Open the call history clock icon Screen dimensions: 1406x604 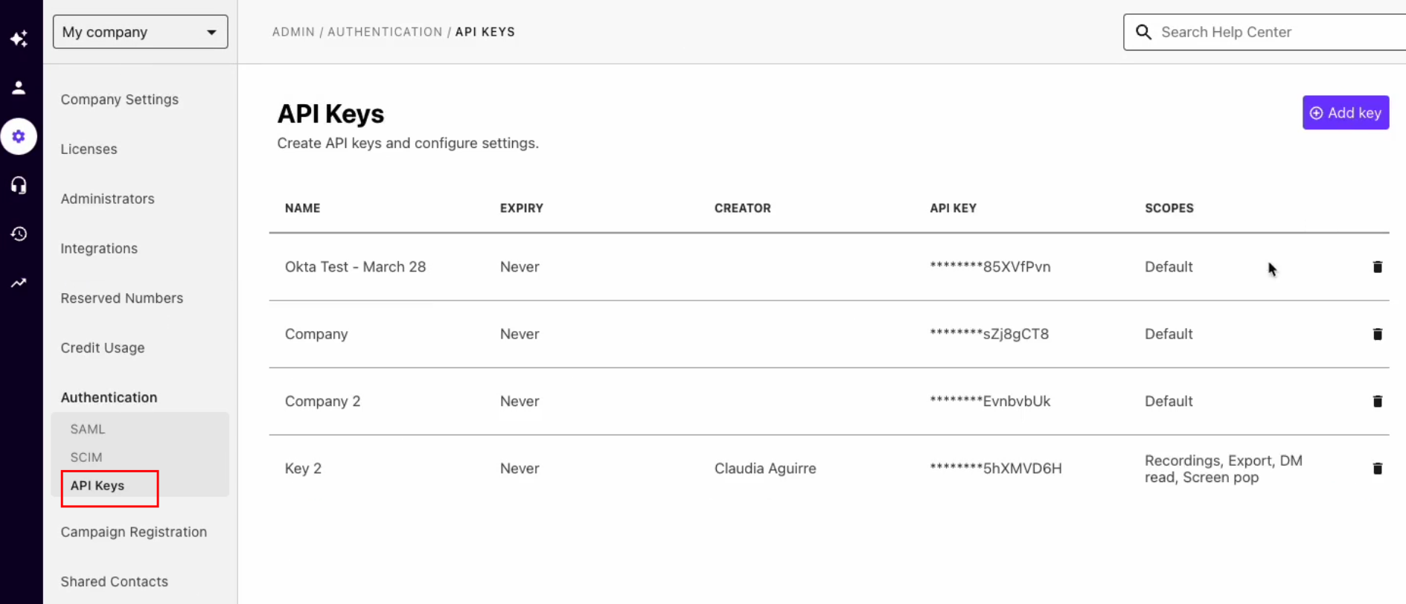(19, 234)
